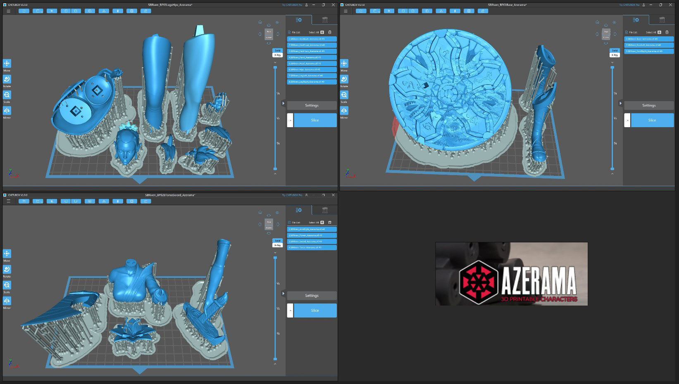This screenshot has height=384, width=679.
Task: Open Settings in Base window
Action: (649, 105)
